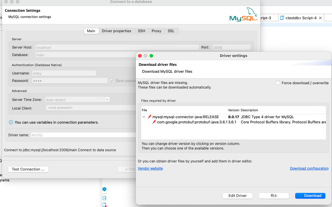Open the Download configuration link
This screenshot has height=207, width=332.
(309, 168)
